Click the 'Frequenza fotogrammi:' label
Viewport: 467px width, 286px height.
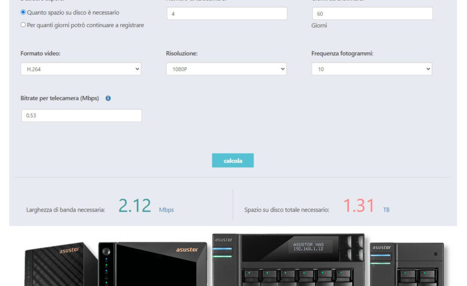click(x=342, y=53)
